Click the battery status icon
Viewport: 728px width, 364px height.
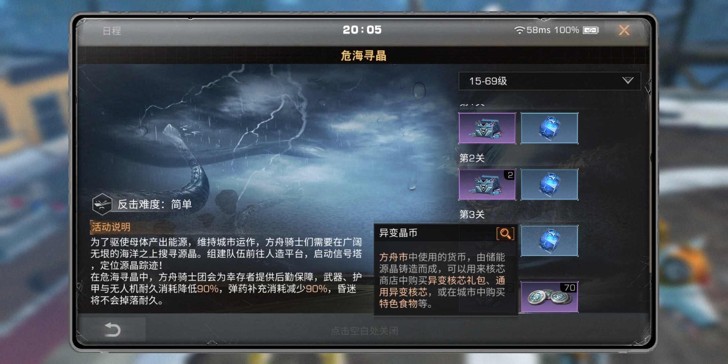591,30
